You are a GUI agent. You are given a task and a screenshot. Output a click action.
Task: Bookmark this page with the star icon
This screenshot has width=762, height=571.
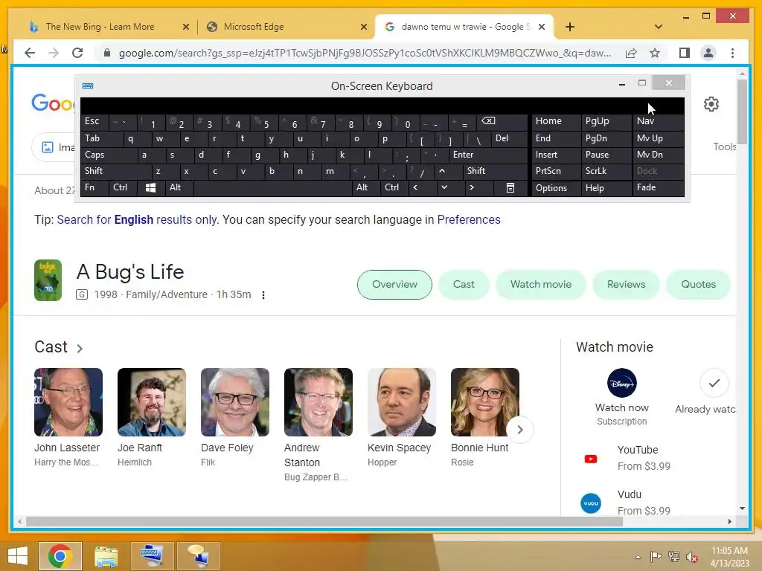pyautogui.click(x=655, y=53)
